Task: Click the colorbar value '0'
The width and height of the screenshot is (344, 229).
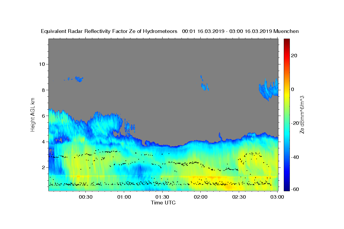Action: [293, 89]
